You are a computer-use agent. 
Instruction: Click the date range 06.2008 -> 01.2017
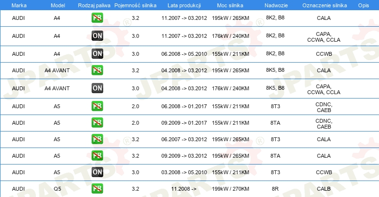coord(184,106)
